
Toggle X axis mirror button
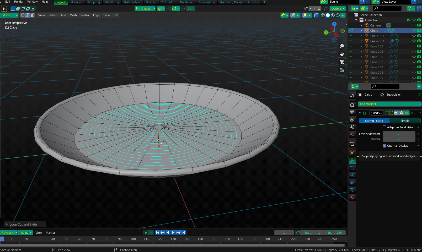tap(310, 9)
